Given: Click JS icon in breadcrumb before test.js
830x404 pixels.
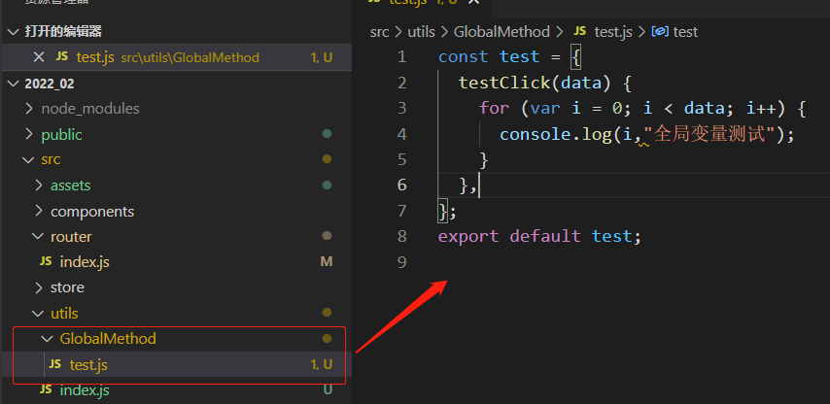Looking at the screenshot, I should coord(582,32).
